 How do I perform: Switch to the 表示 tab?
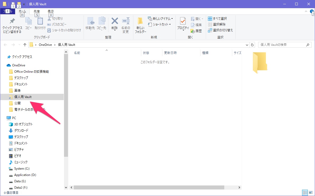51,11
